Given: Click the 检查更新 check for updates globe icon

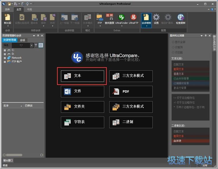Looking at the screenshot, I should pos(181,17).
